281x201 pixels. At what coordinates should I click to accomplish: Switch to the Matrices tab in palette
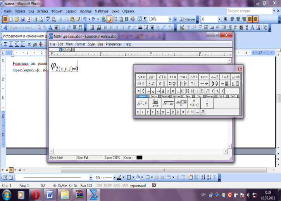coord(176,96)
